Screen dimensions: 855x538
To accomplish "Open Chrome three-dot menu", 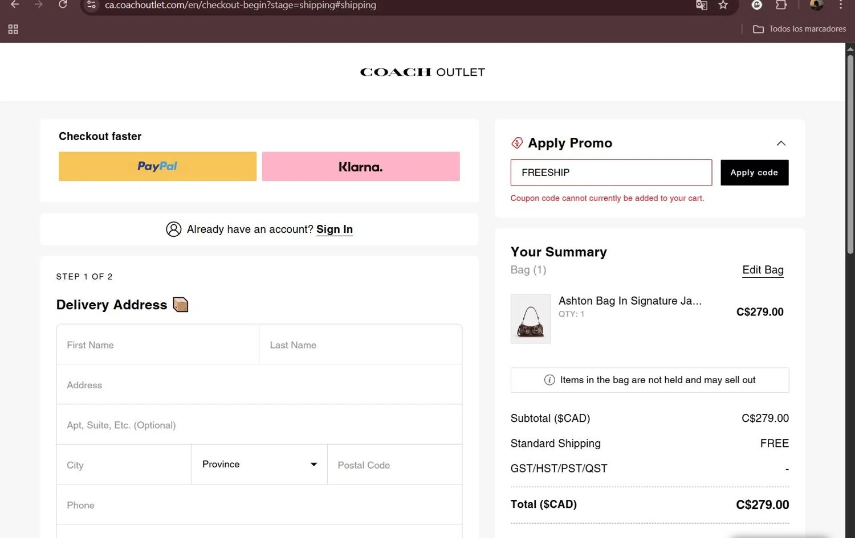I will (x=841, y=5).
